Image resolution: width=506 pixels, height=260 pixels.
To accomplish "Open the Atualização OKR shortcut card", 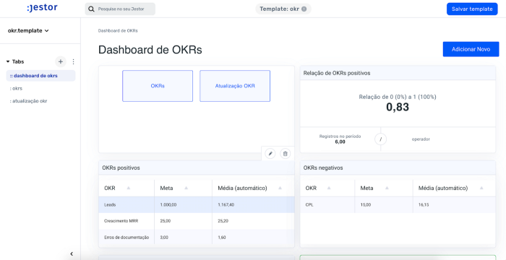I will tap(235, 86).
